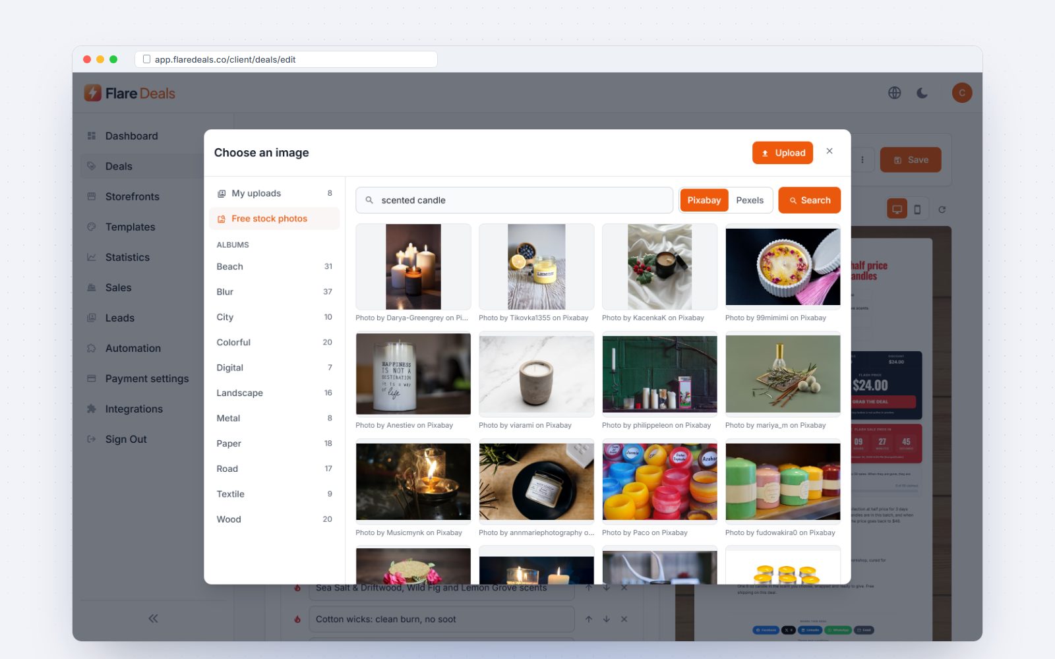Open the Road album
Screen dimensions: 1055x659
tap(274, 469)
